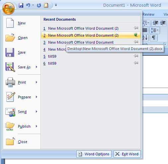Expand the Print submenu arrow
The height and width of the screenshot is (164, 168).
point(37,82)
